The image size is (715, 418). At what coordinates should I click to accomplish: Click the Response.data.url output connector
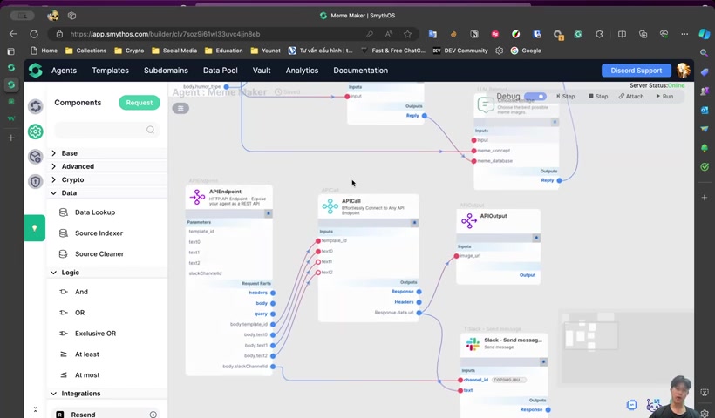(x=419, y=313)
